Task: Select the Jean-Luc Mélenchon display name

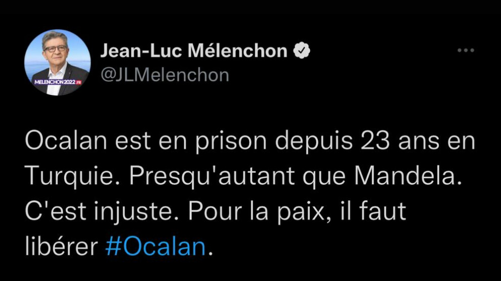Action: [x=194, y=51]
